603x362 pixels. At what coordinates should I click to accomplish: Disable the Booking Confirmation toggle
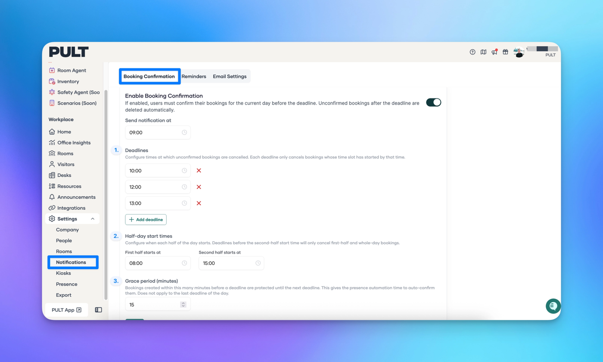pyautogui.click(x=433, y=102)
